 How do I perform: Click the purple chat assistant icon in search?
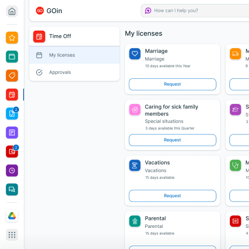point(148,11)
